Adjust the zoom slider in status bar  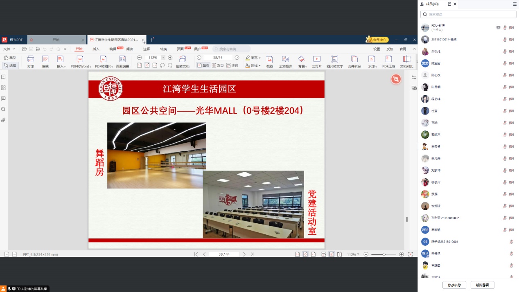(384, 254)
